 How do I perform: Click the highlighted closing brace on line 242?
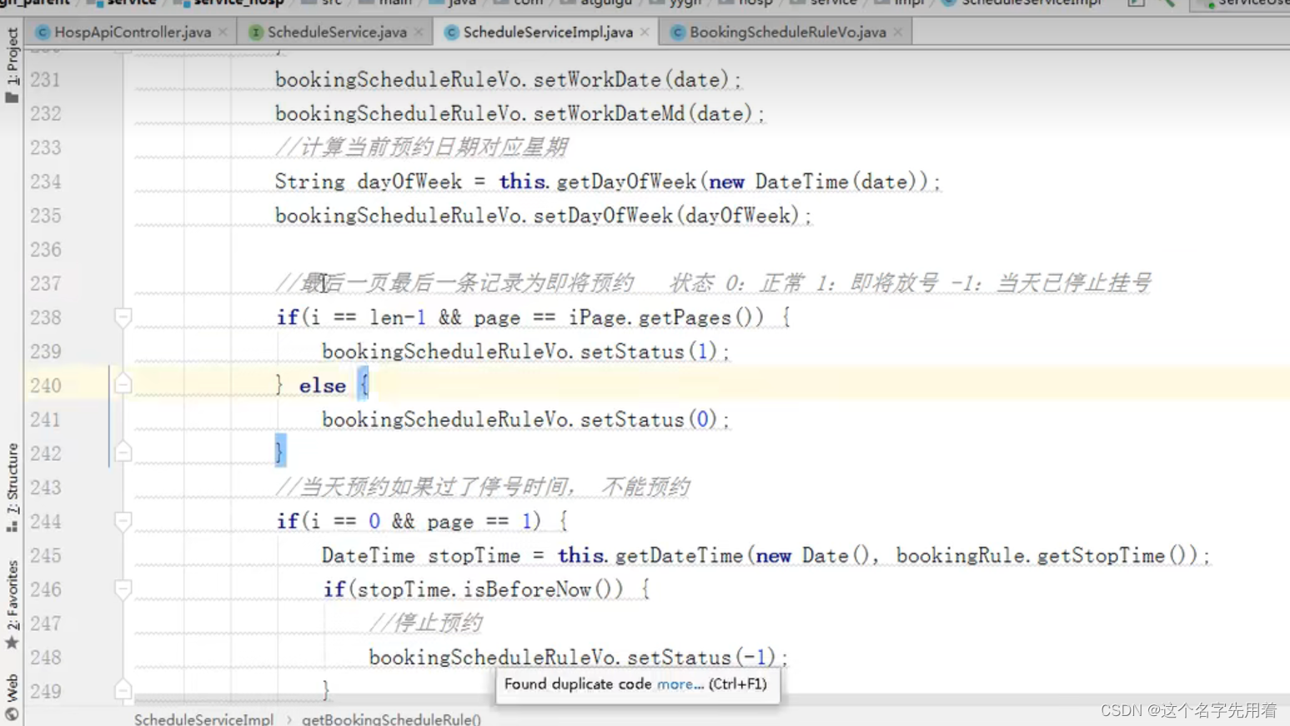click(x=280, y=451)
